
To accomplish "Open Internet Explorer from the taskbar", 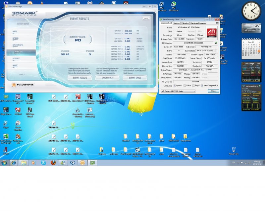I will pyautogui.click(x=13, y=163).
